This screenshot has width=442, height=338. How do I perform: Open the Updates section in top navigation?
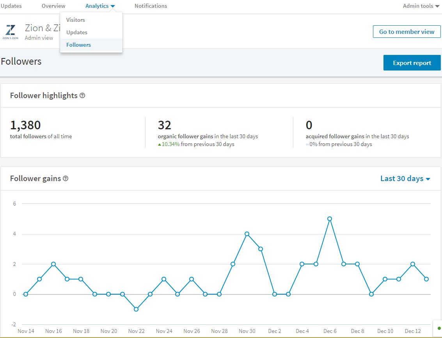click(x=12, y=6)
